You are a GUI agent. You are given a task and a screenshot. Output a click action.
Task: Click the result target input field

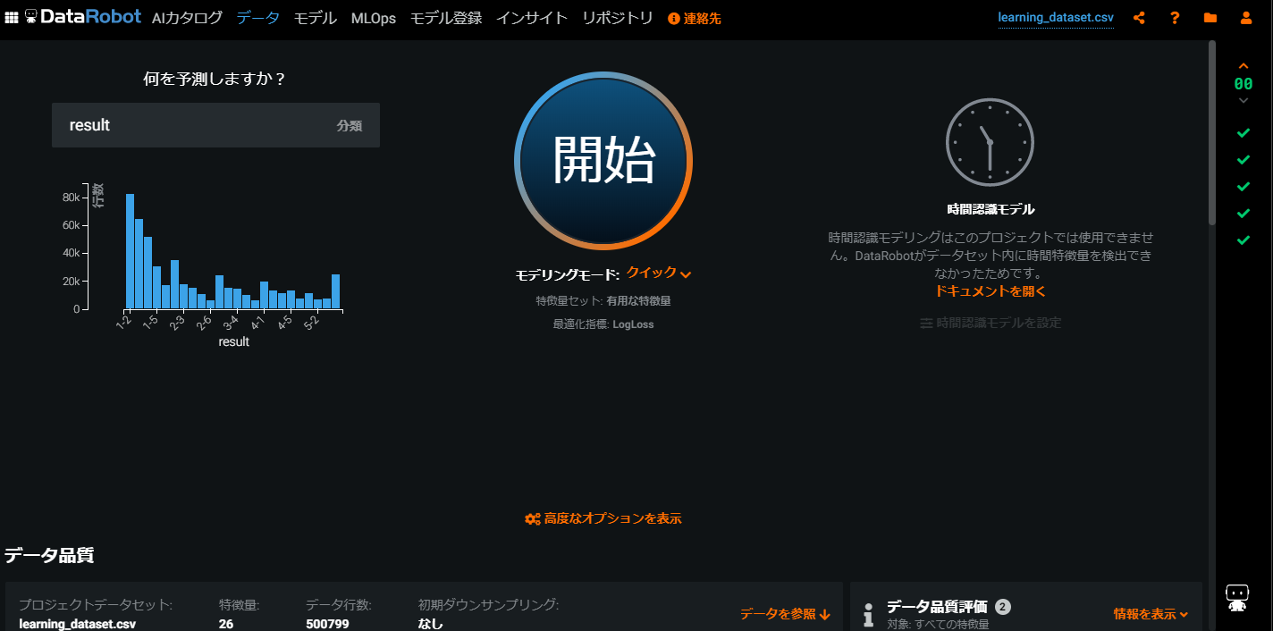tap(215, 125)
